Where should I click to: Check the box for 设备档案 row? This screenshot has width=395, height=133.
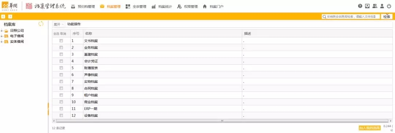[61, 115]
